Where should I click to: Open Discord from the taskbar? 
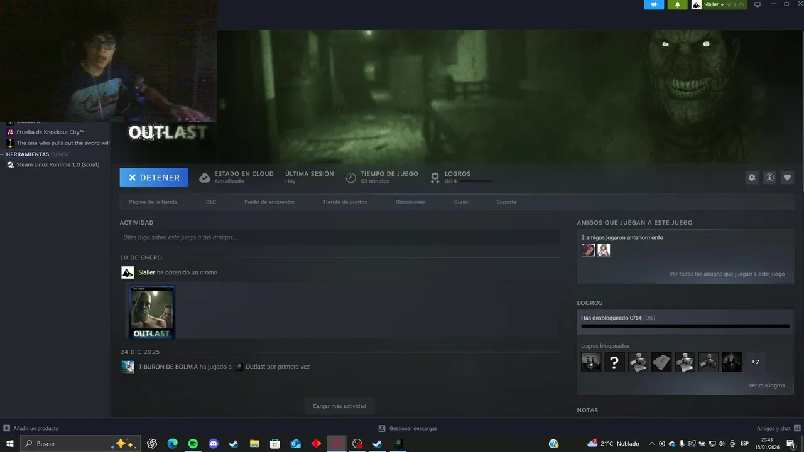[214, 444]
